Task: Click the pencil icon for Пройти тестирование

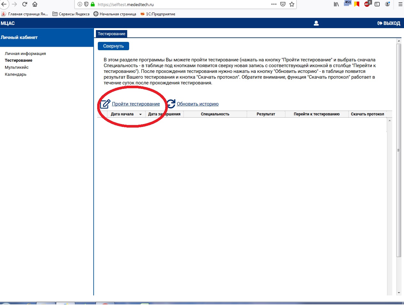Action: tap(105, 104)
